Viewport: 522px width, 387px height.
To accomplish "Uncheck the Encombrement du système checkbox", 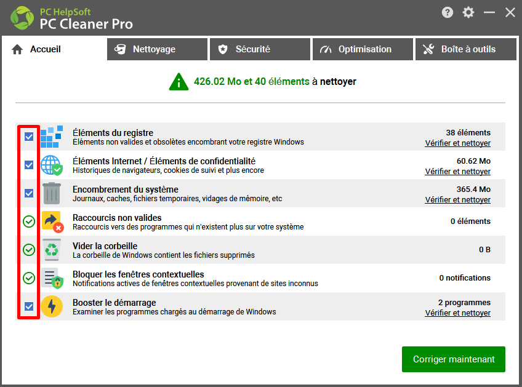I will pos(29,193).
